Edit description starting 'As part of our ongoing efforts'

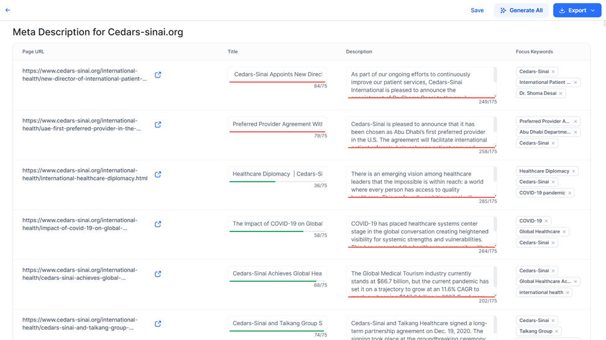point(421,82)
